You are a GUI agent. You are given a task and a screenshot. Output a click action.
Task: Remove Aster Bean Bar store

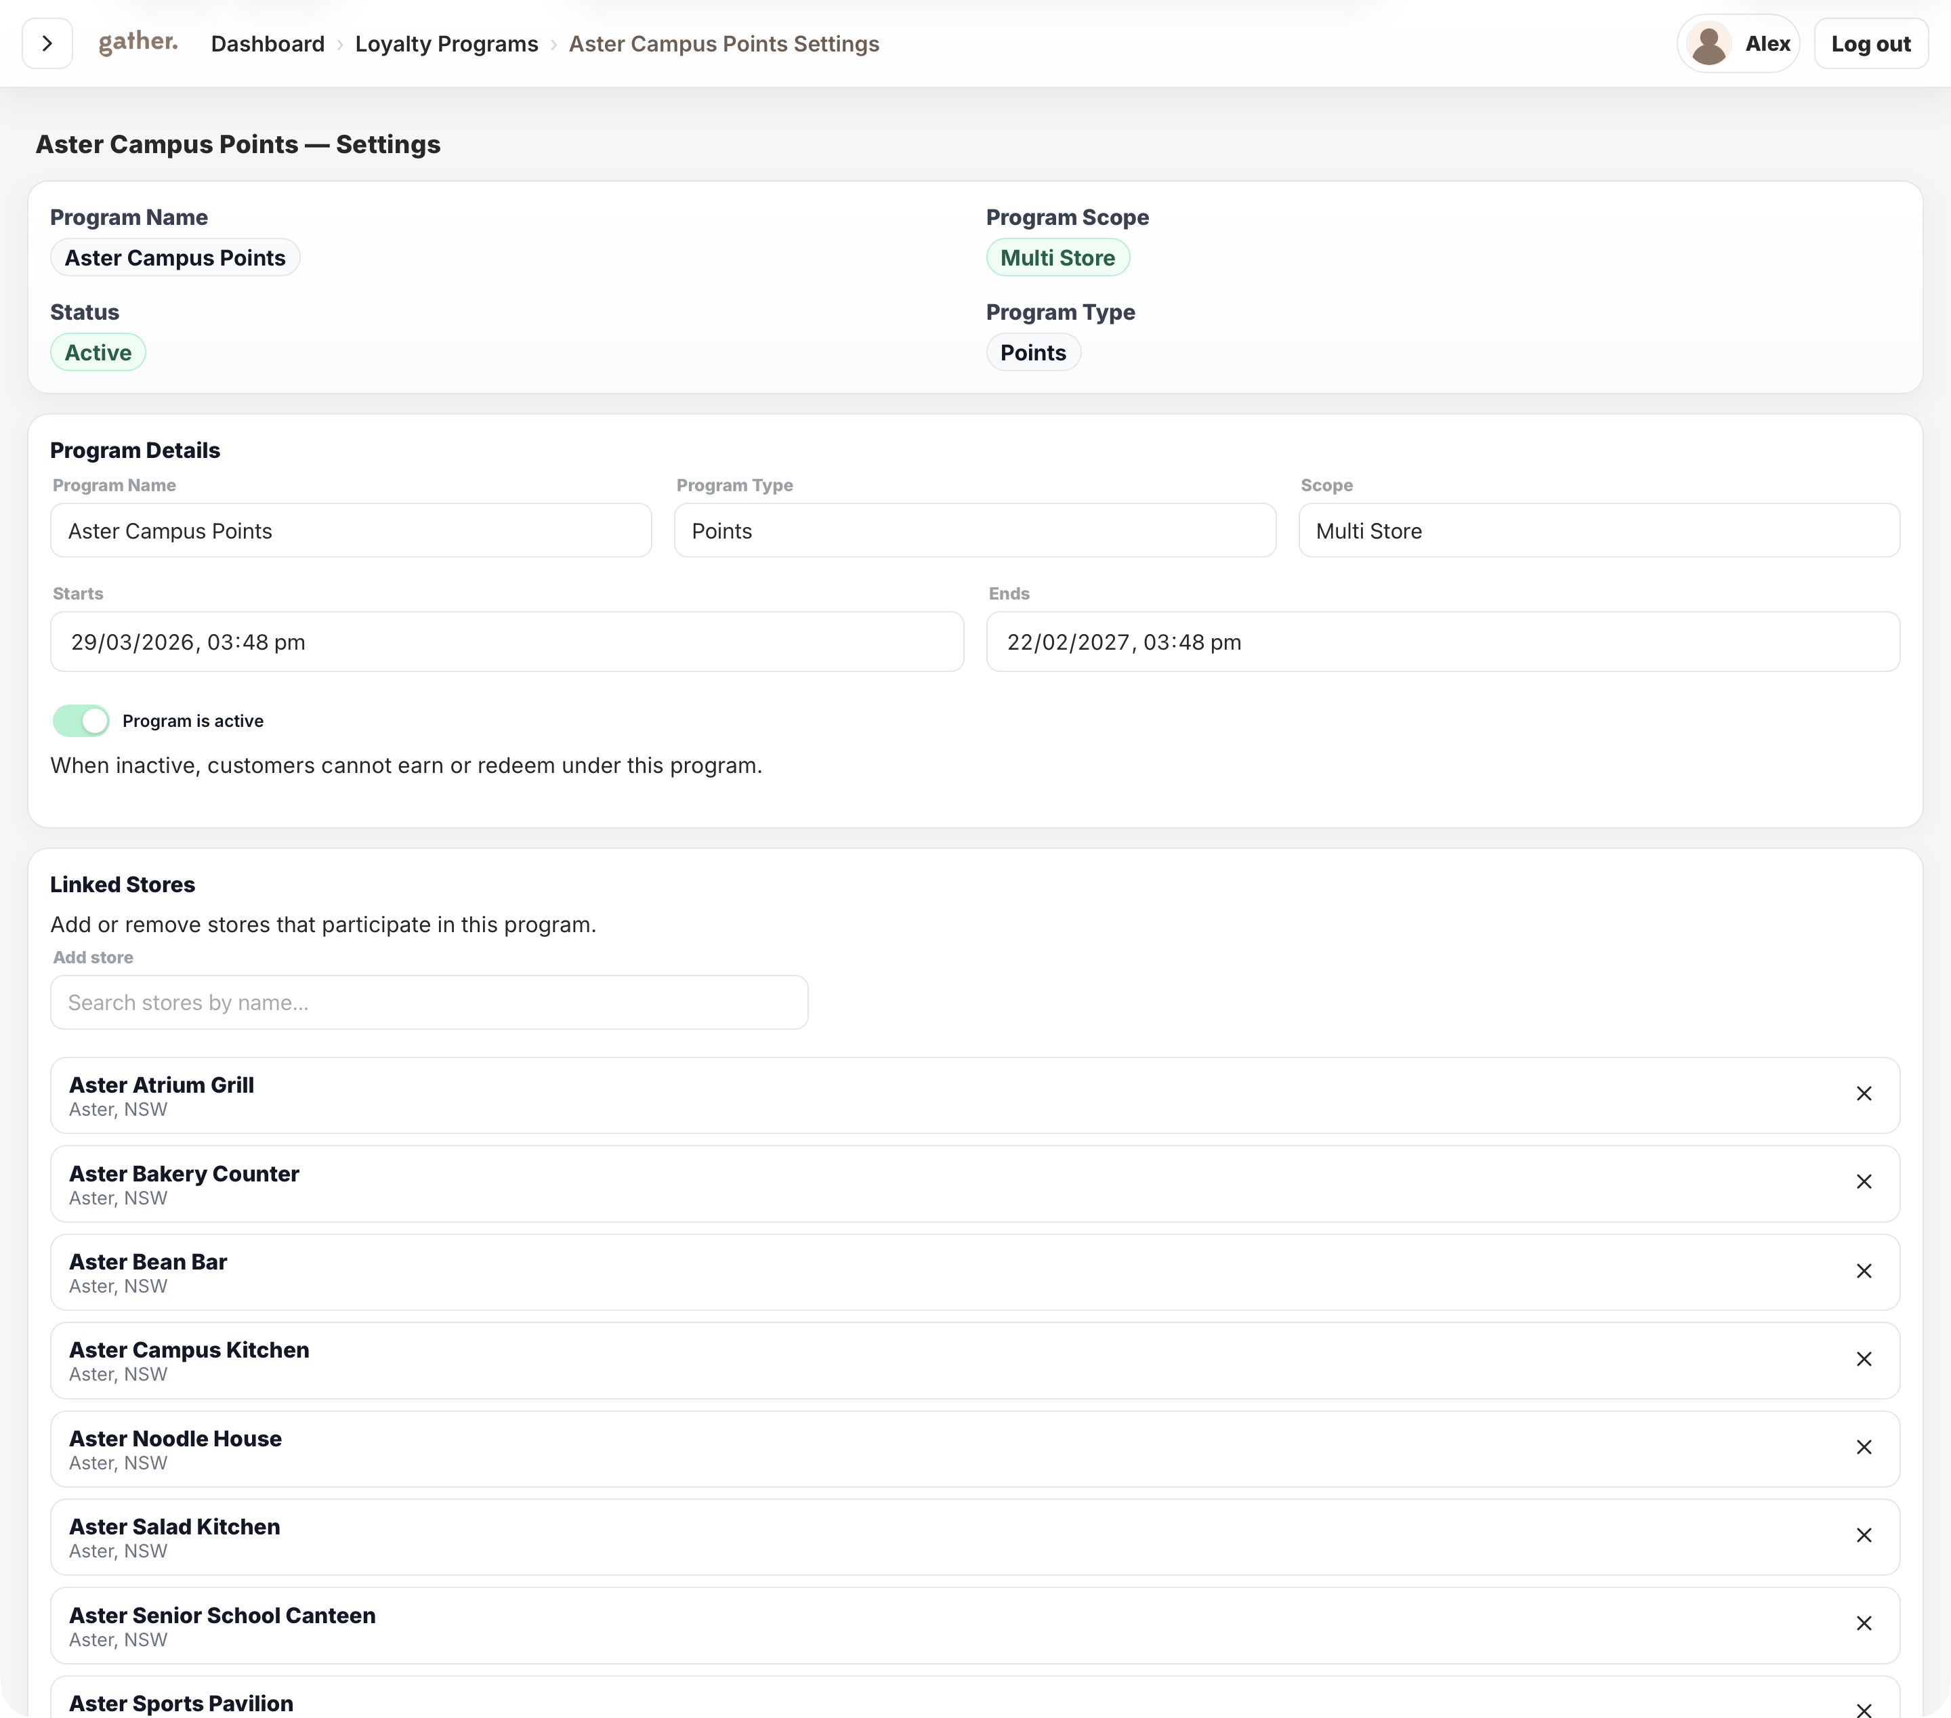click(x=1863, y=1272)
